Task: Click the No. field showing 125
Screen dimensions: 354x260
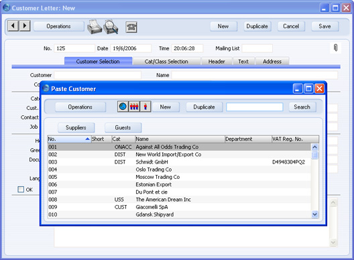Action: 74,48
